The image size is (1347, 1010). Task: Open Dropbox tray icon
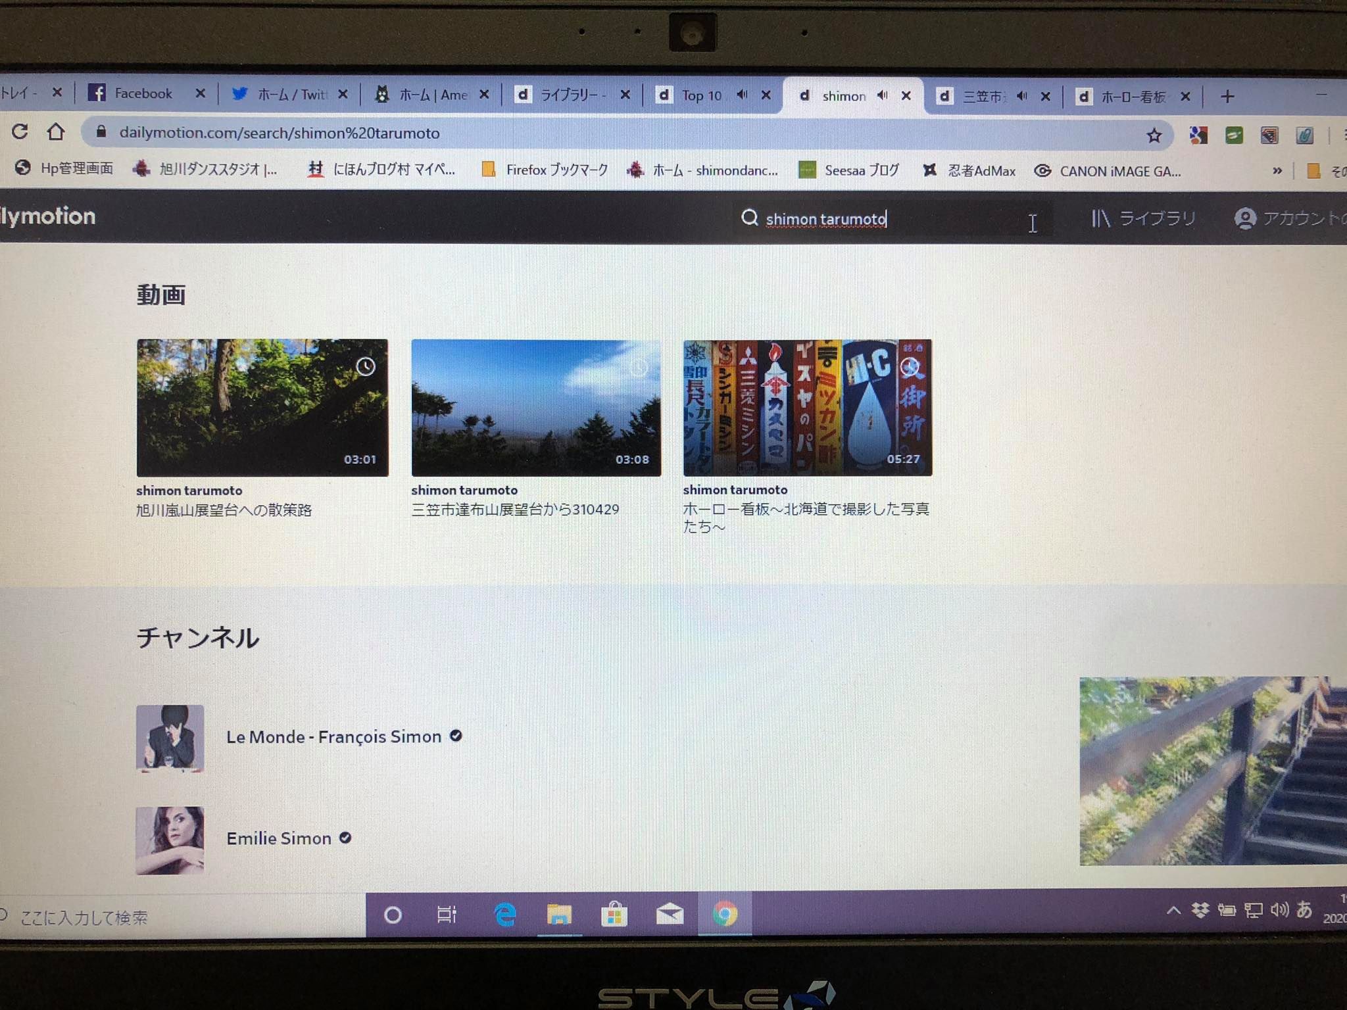1200,910
